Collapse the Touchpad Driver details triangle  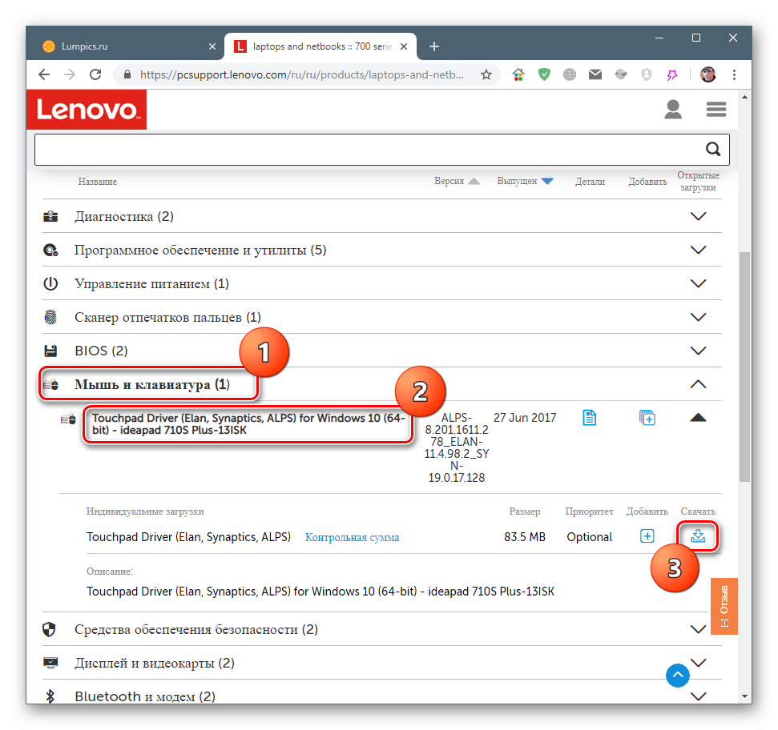pos(698,417)
